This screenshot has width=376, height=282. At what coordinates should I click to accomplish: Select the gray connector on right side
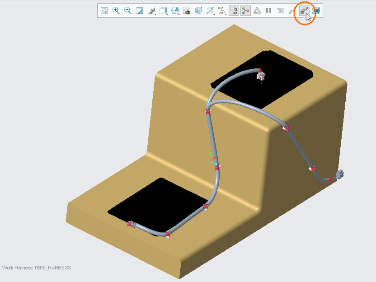point(340,174)
